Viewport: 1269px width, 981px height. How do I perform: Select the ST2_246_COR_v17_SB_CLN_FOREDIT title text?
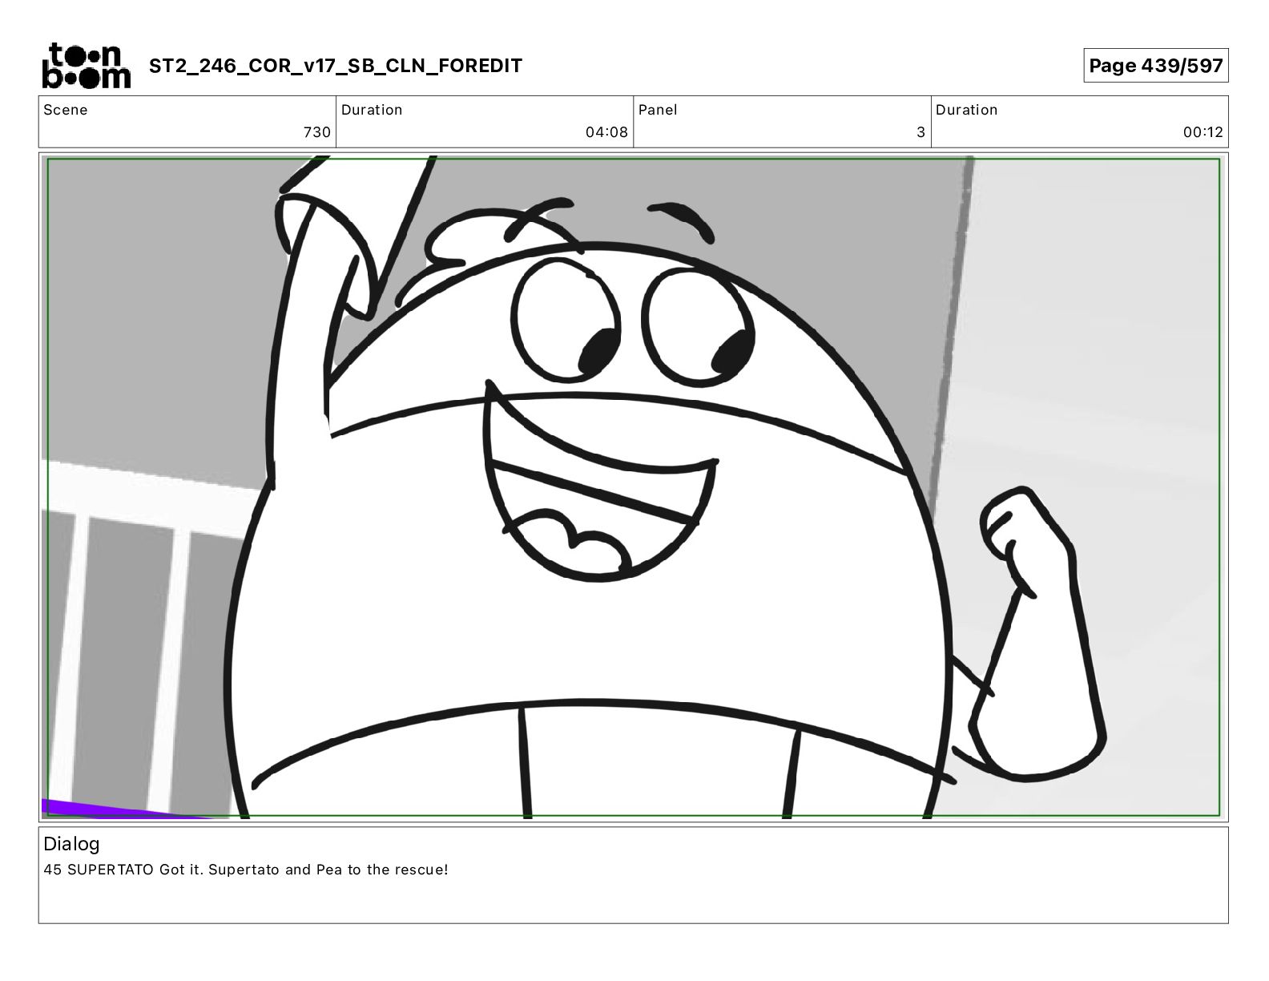[336, 66]
